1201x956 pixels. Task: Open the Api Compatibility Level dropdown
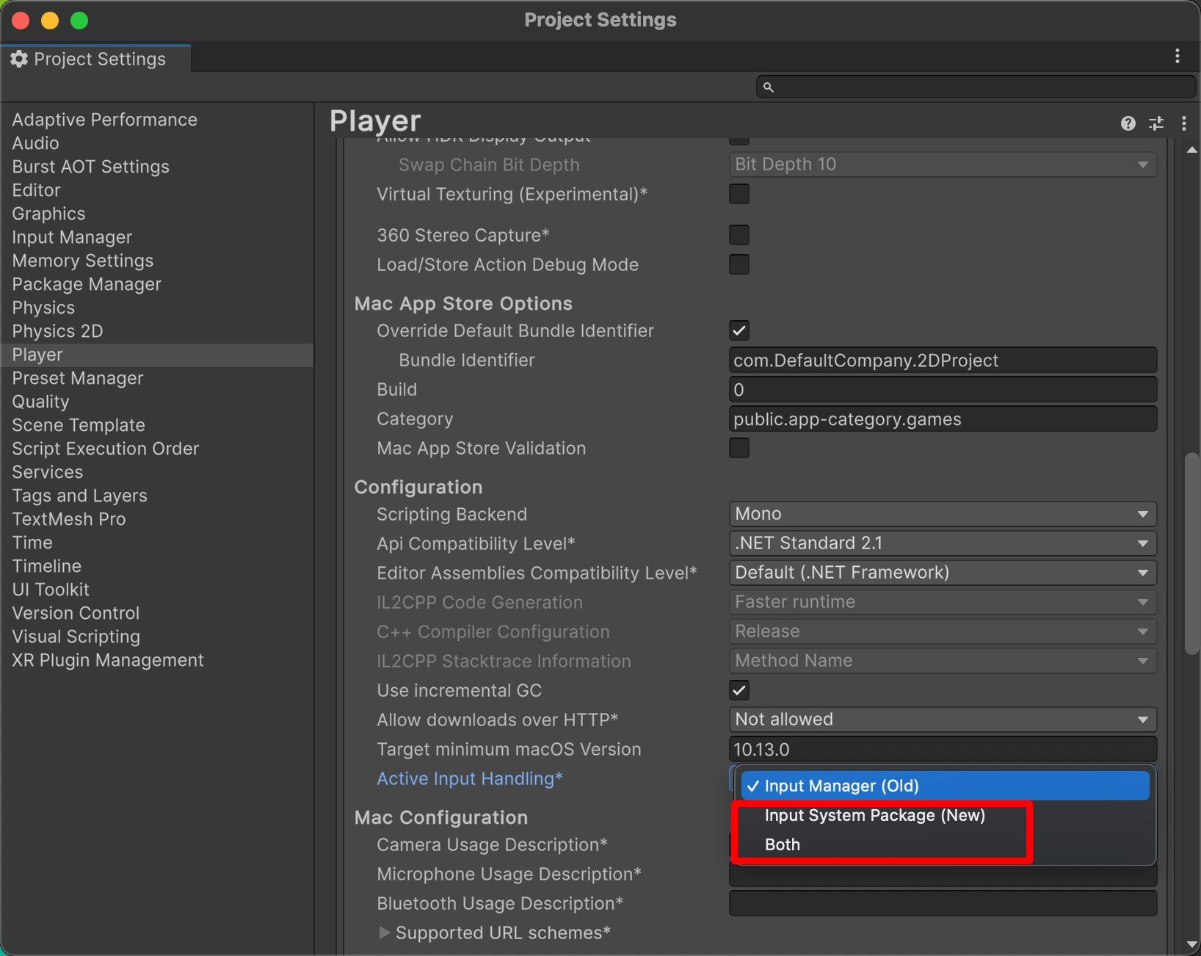point(943,543)
